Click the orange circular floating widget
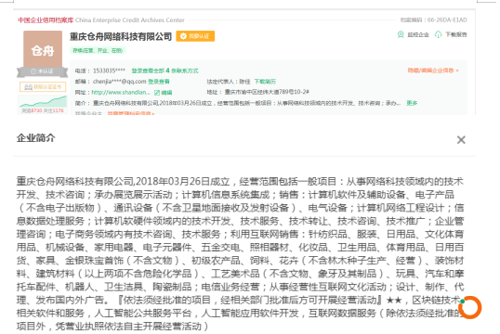The image size is (500, 334). point(470,307)
